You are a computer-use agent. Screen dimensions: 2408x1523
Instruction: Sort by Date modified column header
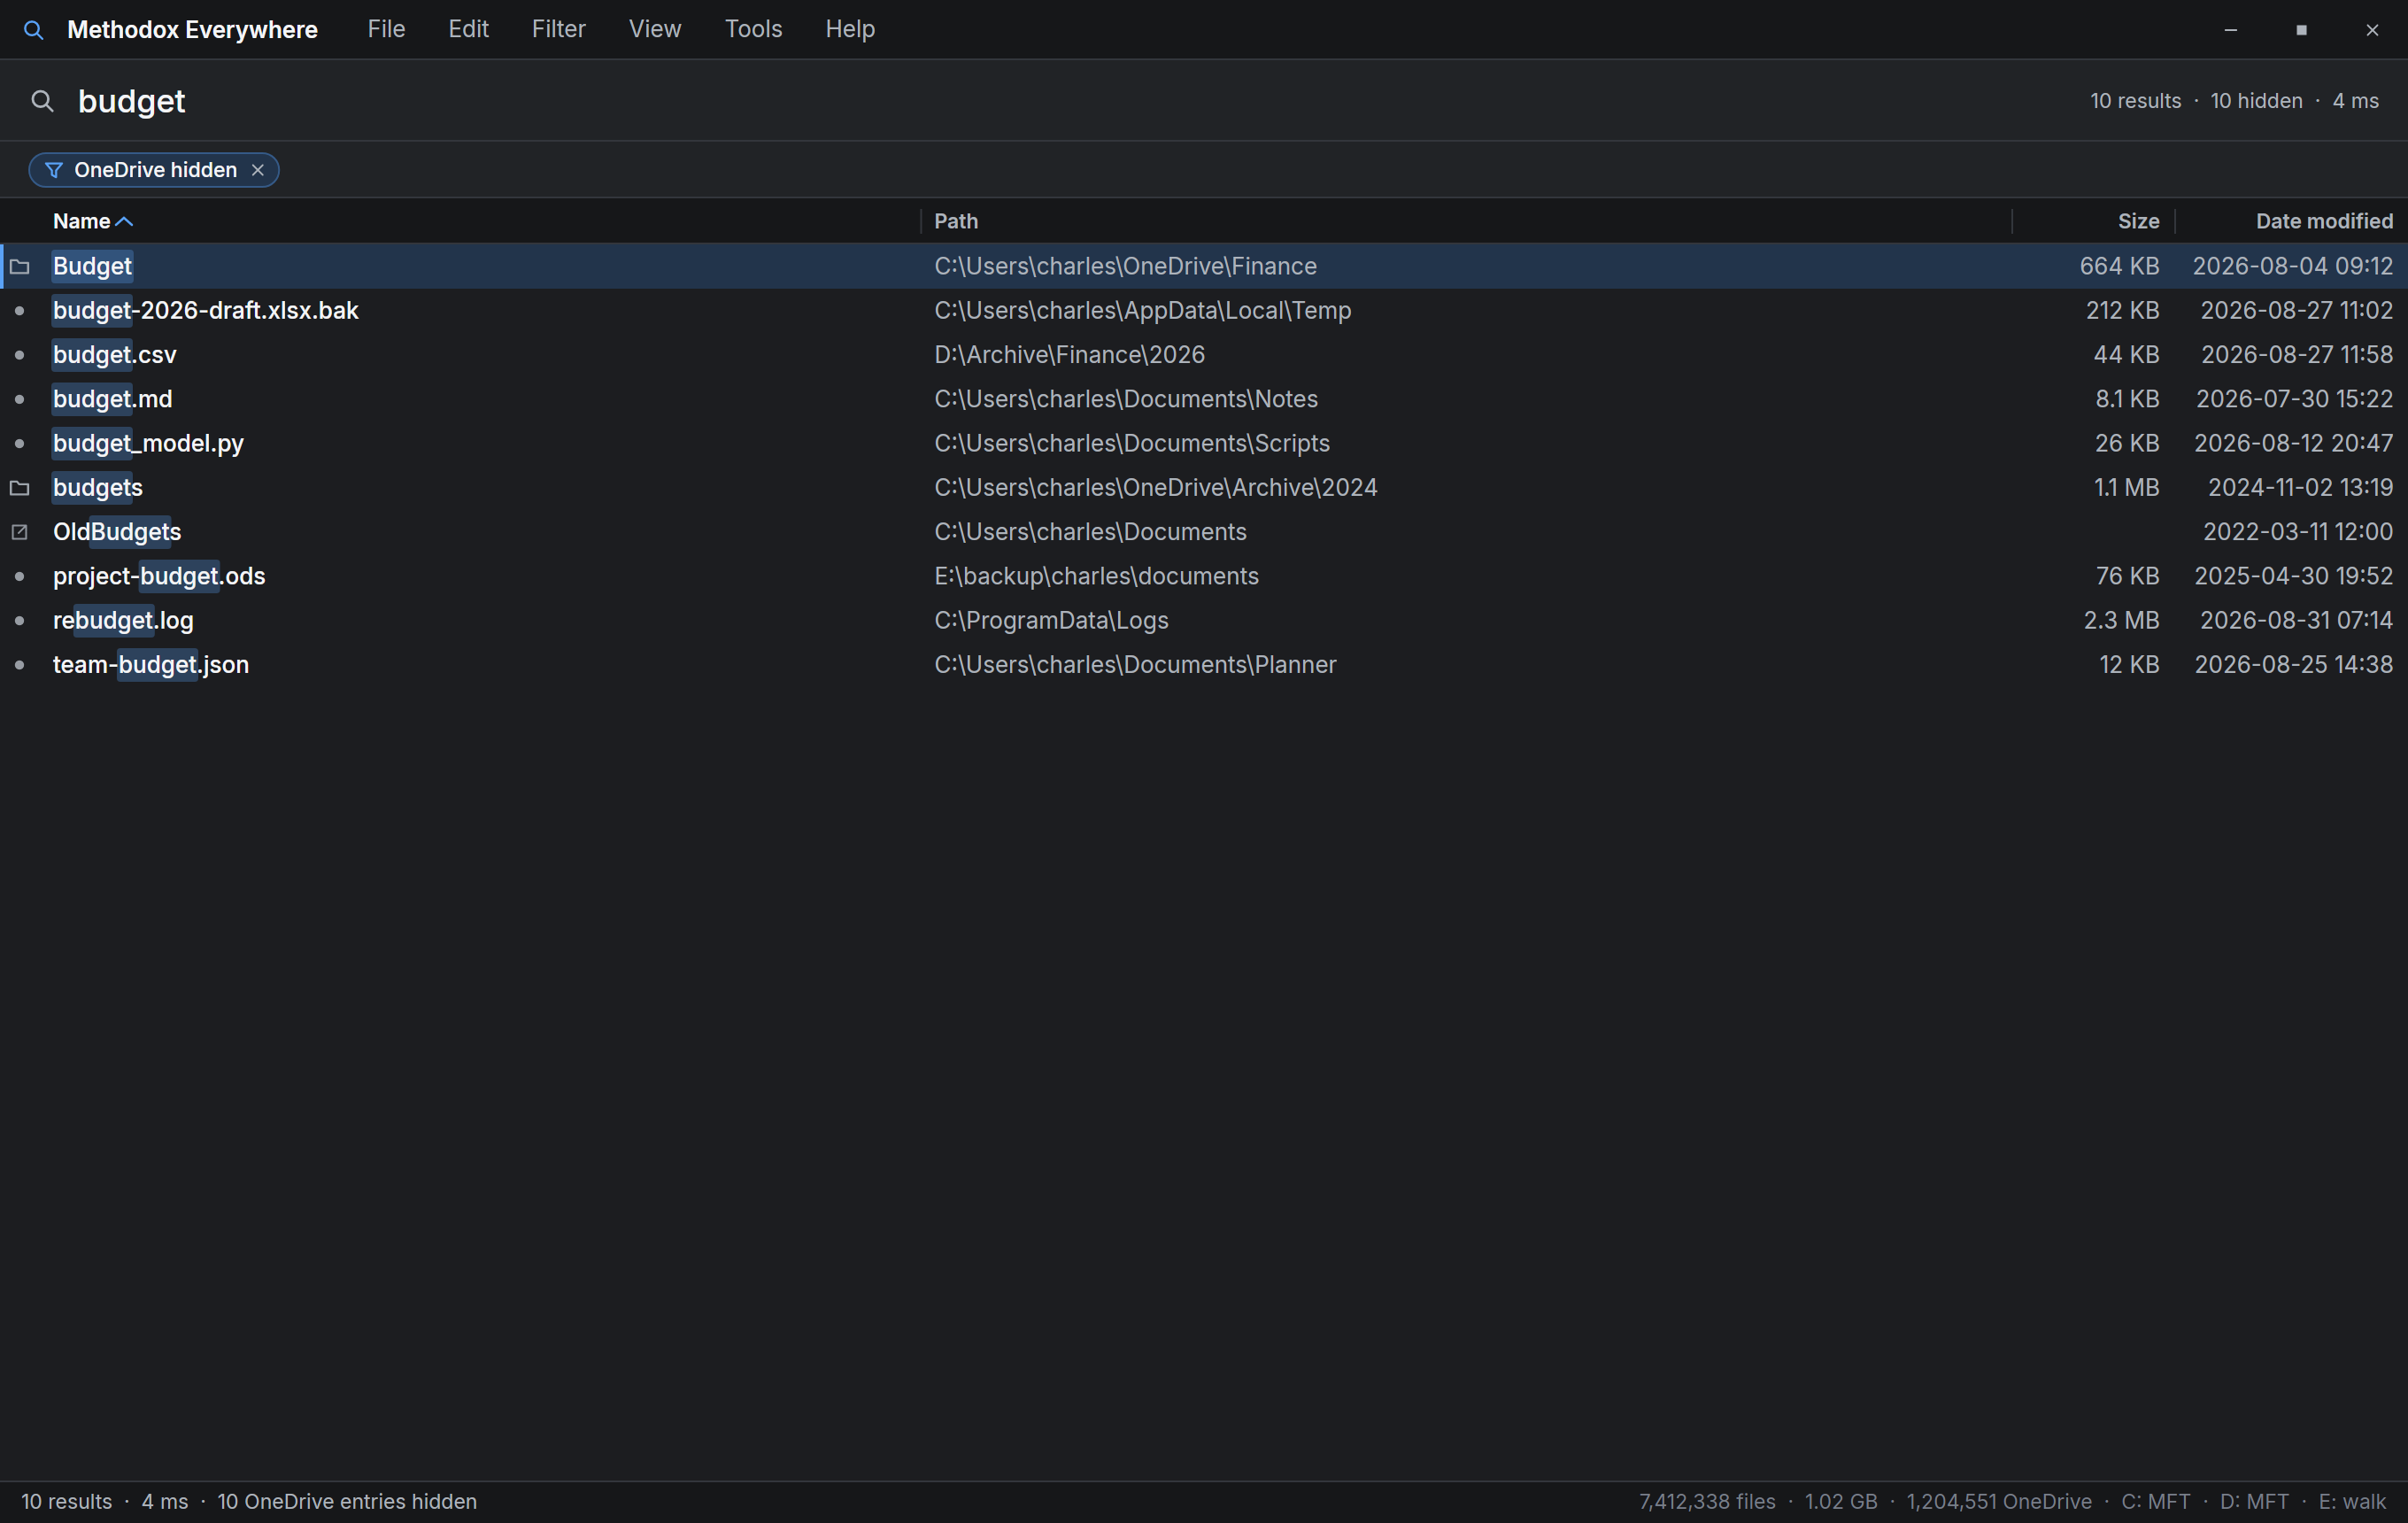click(x=2324, y=221)
